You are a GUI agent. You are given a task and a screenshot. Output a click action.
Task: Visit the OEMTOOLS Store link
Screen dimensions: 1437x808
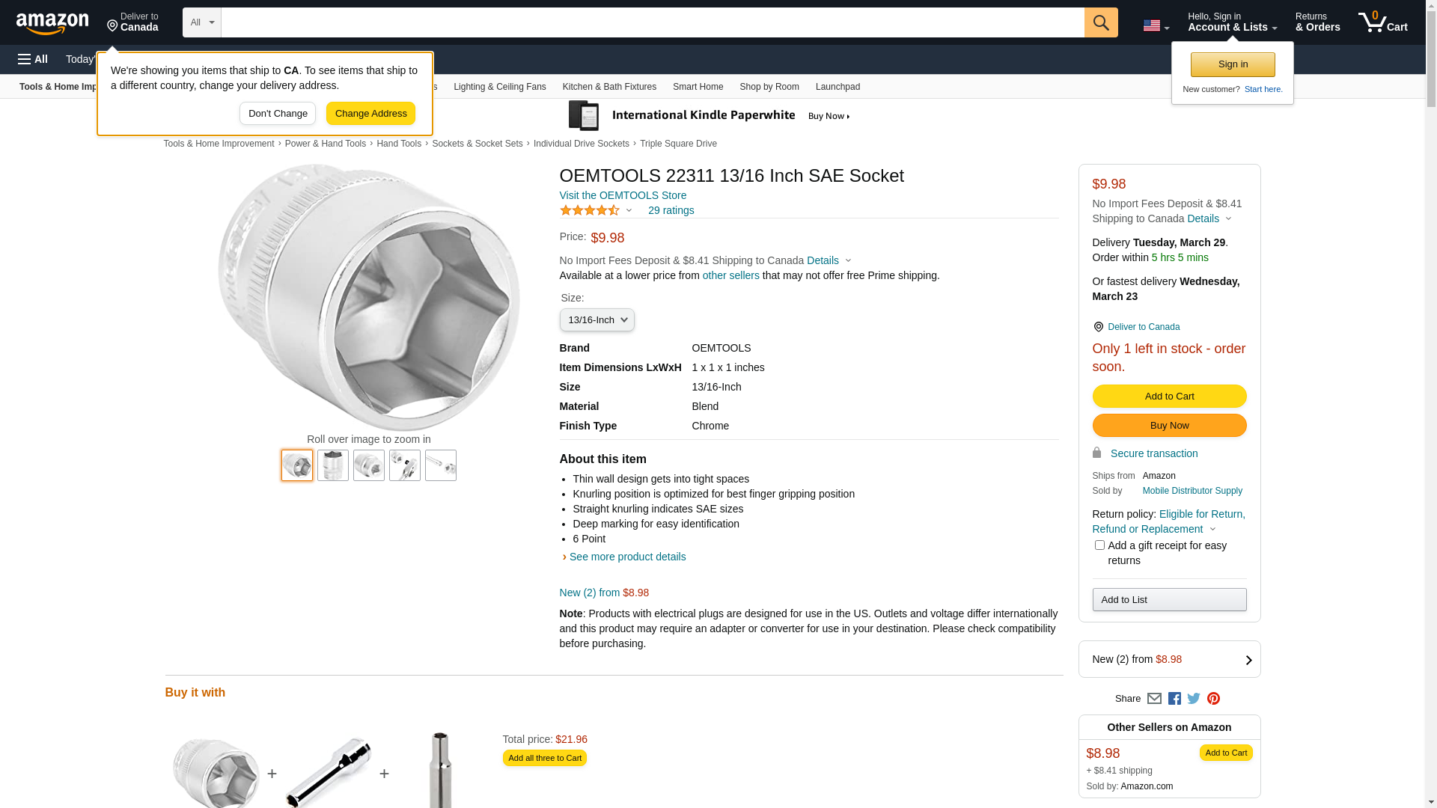(623, 195)
